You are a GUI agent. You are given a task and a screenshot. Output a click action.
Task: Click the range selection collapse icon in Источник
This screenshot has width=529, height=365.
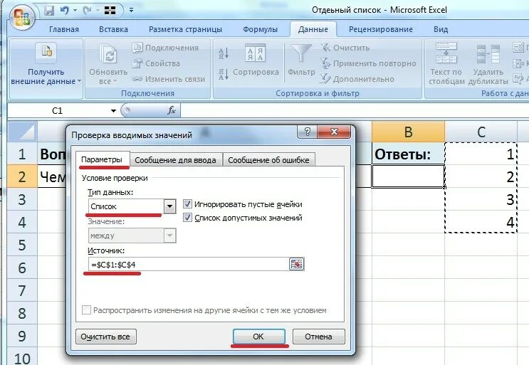coord(297,264)
